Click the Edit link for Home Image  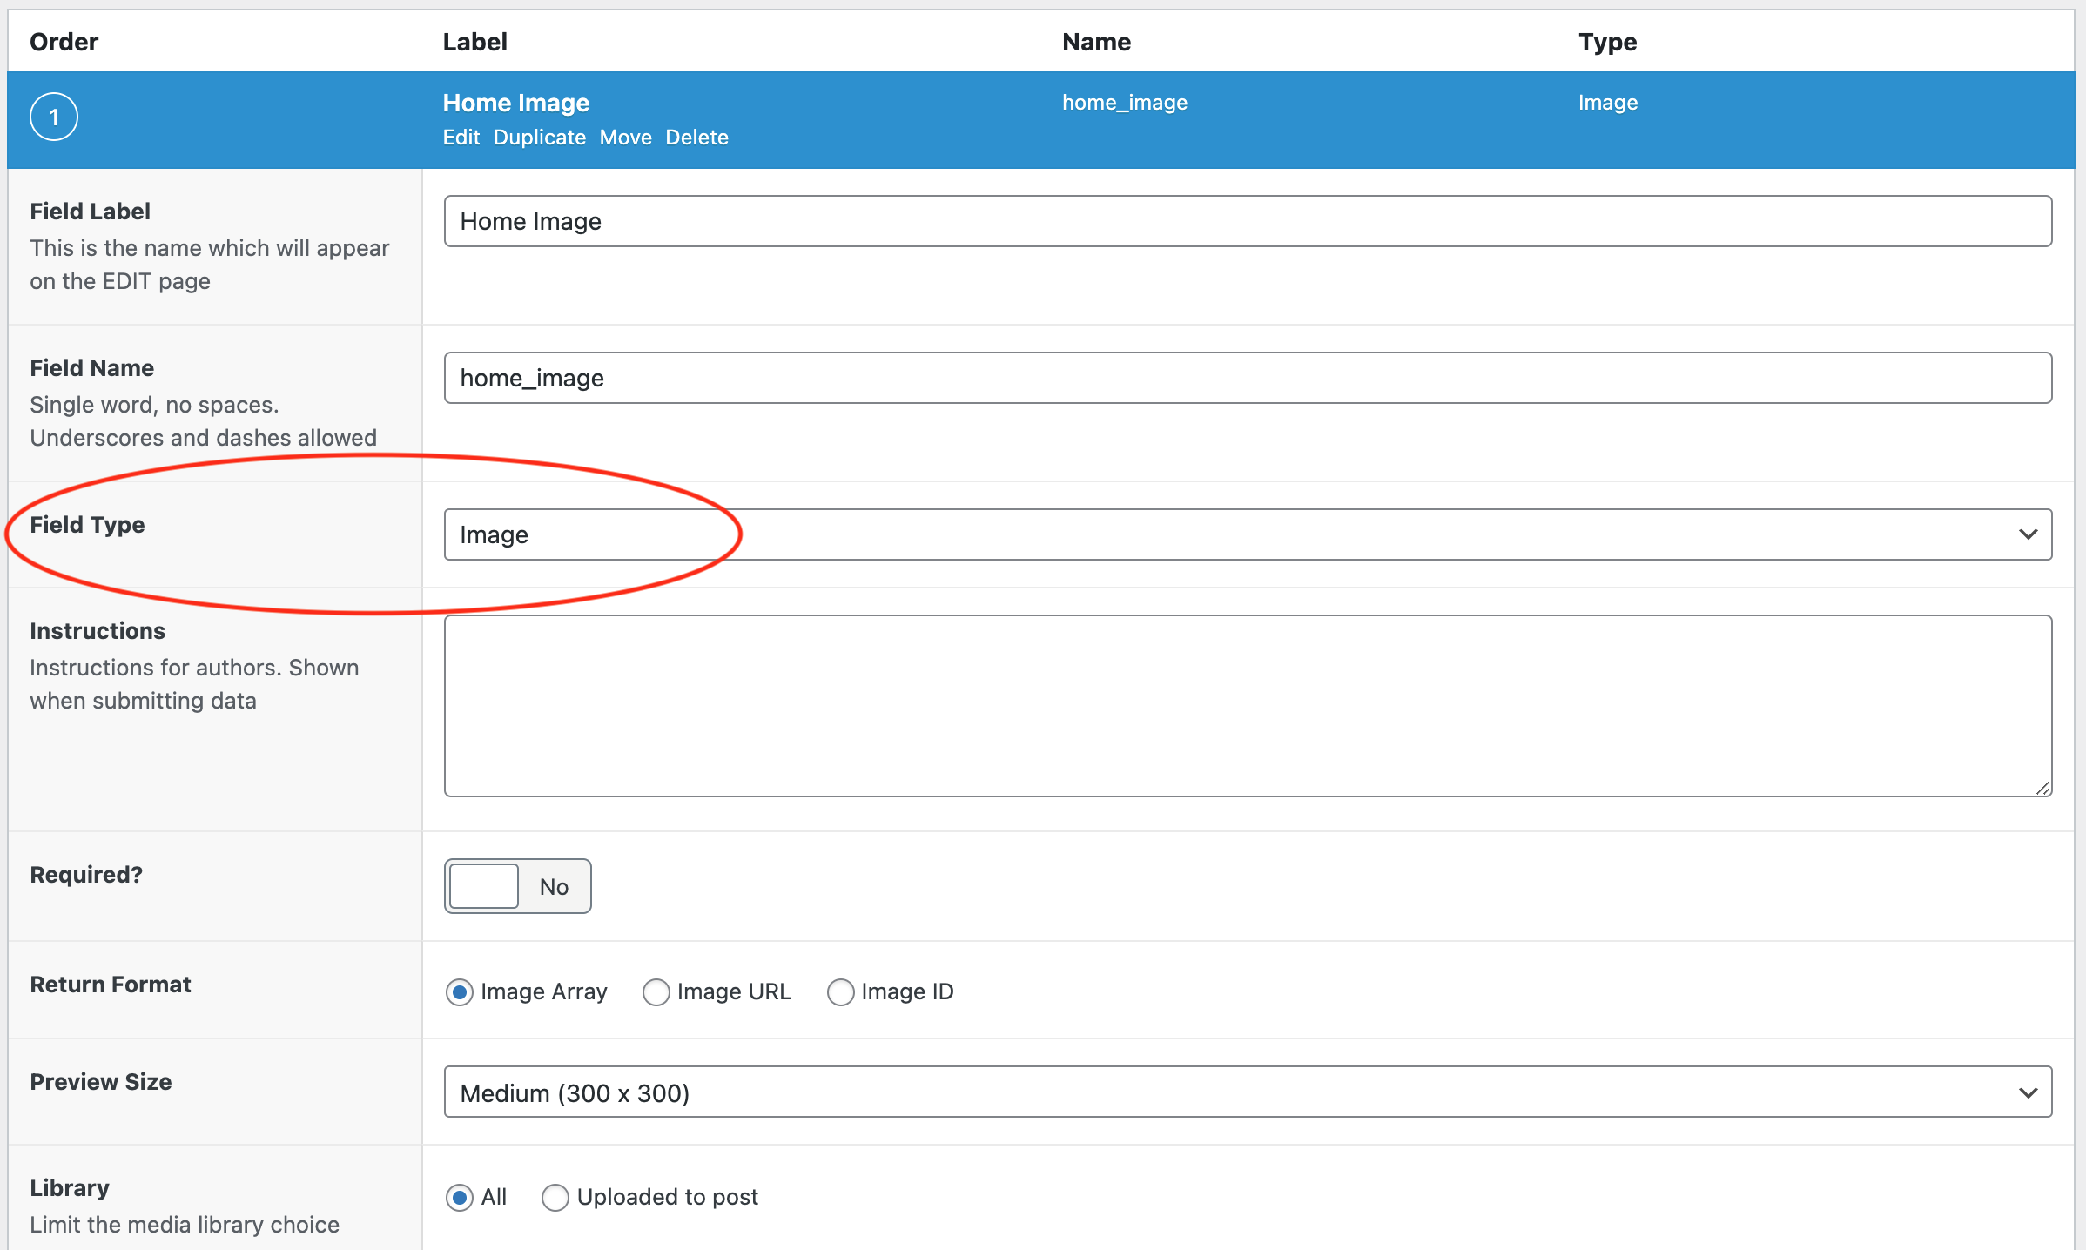[461, 137]
